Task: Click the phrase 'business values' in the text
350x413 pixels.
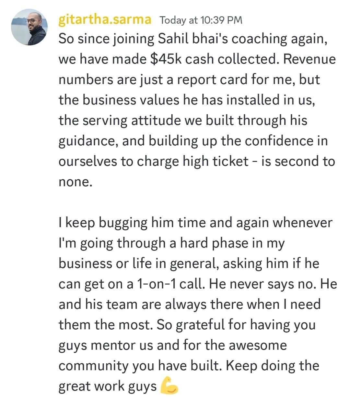Action: click(131, 100)
